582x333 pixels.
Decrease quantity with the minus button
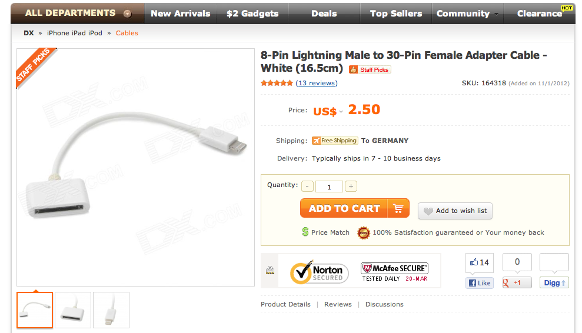click(307, 187)
